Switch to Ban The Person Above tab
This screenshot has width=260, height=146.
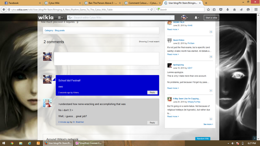click(102, 3)
